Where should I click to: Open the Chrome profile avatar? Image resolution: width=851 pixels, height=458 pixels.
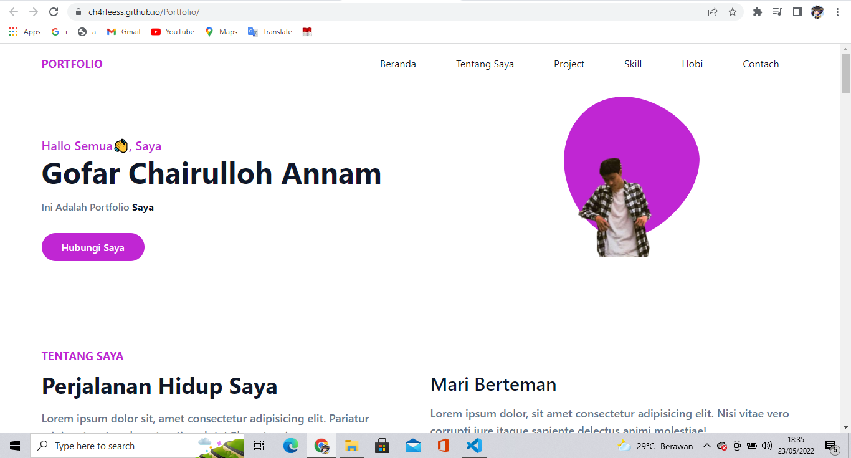point(817,12)
